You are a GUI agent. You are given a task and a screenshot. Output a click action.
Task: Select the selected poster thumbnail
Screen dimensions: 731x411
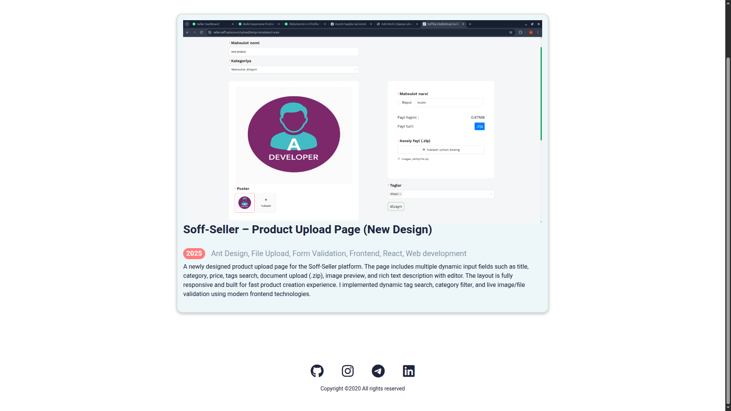(x=244, y=203)
